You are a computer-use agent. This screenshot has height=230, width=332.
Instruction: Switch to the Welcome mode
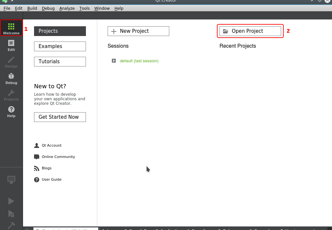[x=11, y=28]
